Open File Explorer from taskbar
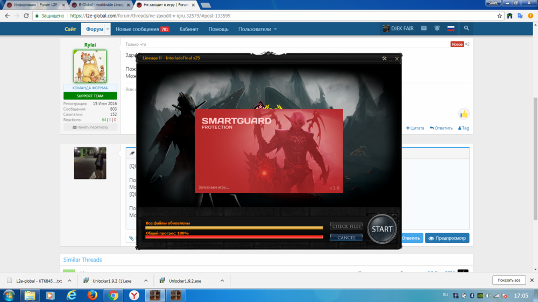Screen dimensions: 538x302 (x=30, y=295)
